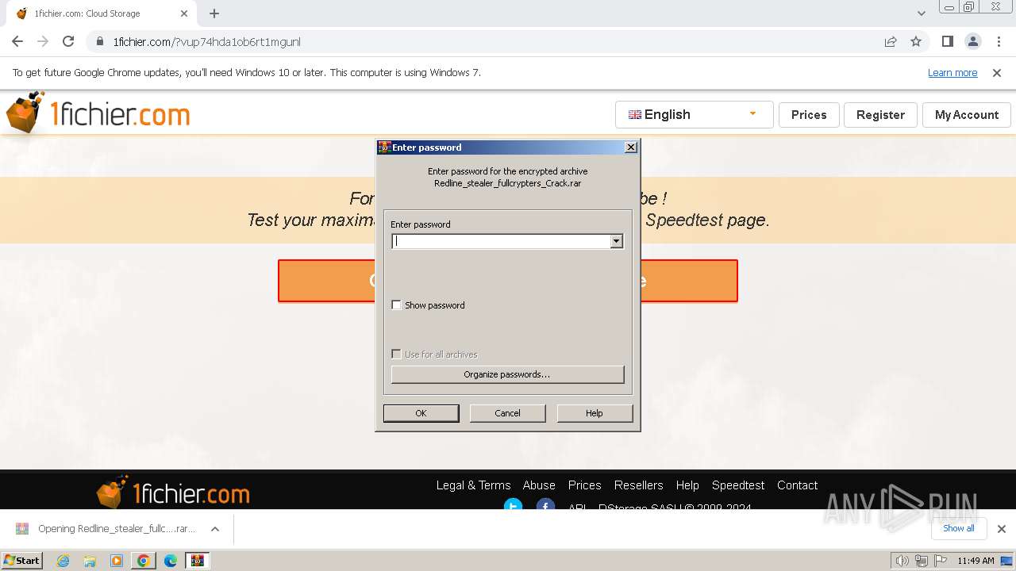Launch Internet Explorer from taskbar
The width and height of the screenshot is (1016, 571).
click(x=63, y=561)
